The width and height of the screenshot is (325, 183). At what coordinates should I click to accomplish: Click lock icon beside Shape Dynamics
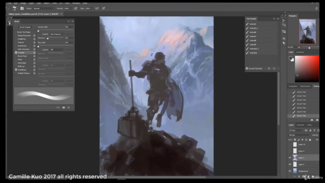point(35,36)
